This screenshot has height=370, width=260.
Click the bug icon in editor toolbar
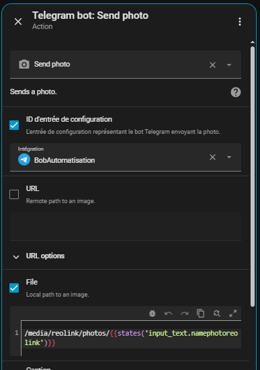point(153,313)
